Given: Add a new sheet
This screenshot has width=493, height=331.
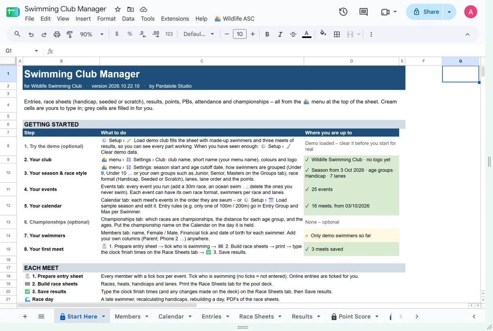Looking at the screenshot, I should click(25, 316).
